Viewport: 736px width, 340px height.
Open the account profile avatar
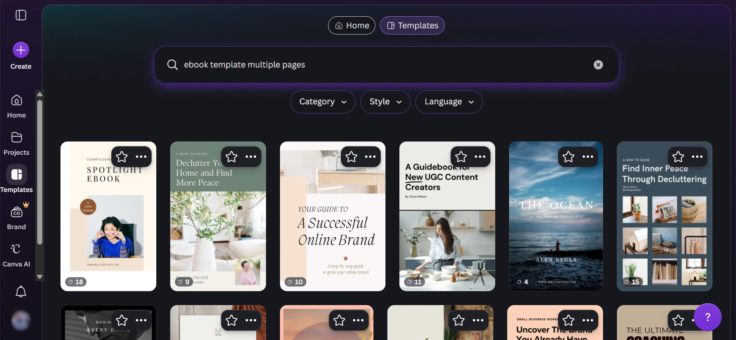click(21, 321)
